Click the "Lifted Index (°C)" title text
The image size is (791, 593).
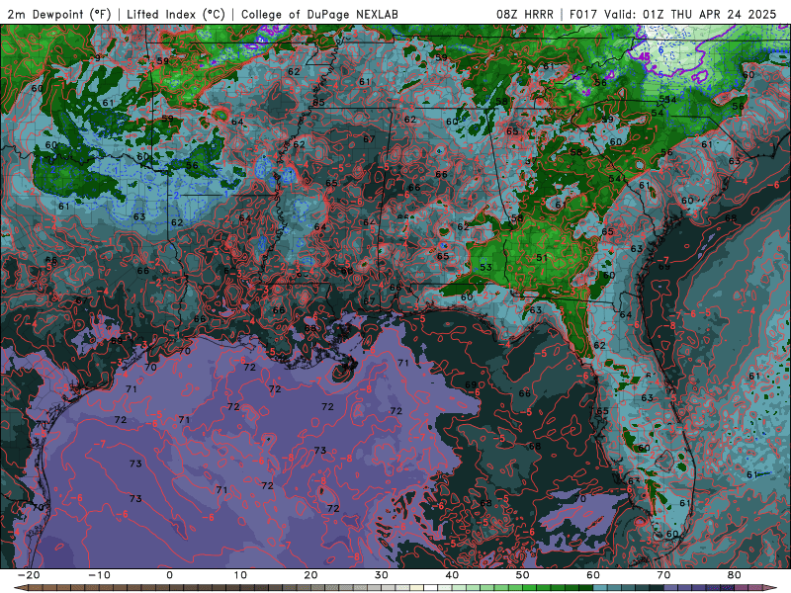[176, 14]
